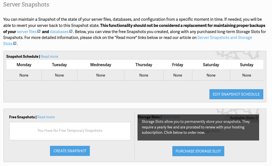272x166 pixels.
Task: Click the "None" cell under Wednesday
Action: (x=100, y=75)
